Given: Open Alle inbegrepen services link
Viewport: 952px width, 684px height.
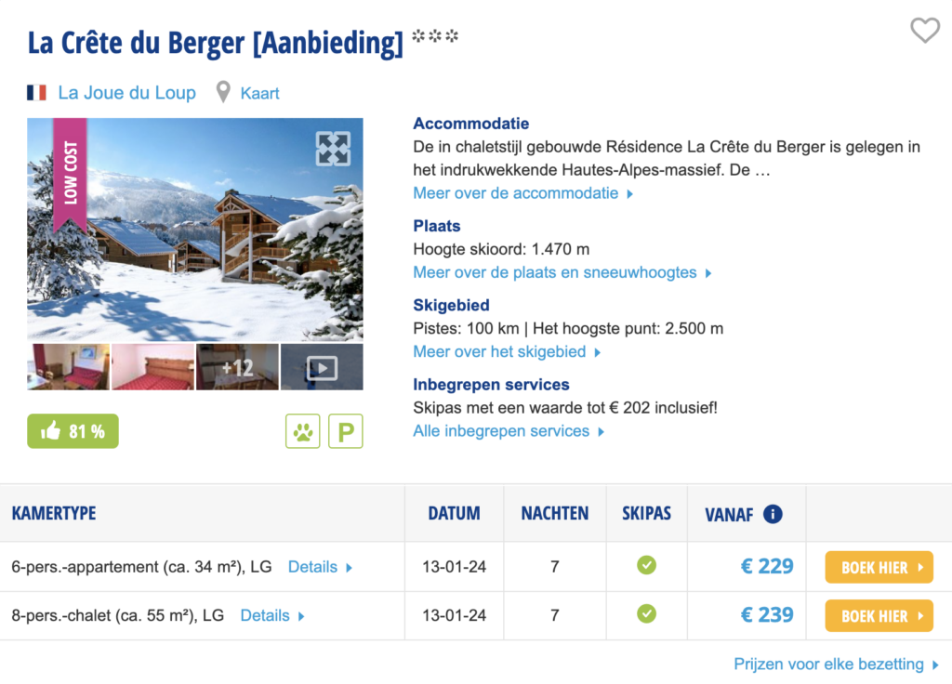Looking at the screenshot, I should [x=509, y=431].
